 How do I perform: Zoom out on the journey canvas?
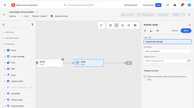[129, 25]
